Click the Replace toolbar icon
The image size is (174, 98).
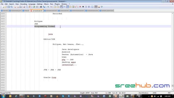[44, 7]
